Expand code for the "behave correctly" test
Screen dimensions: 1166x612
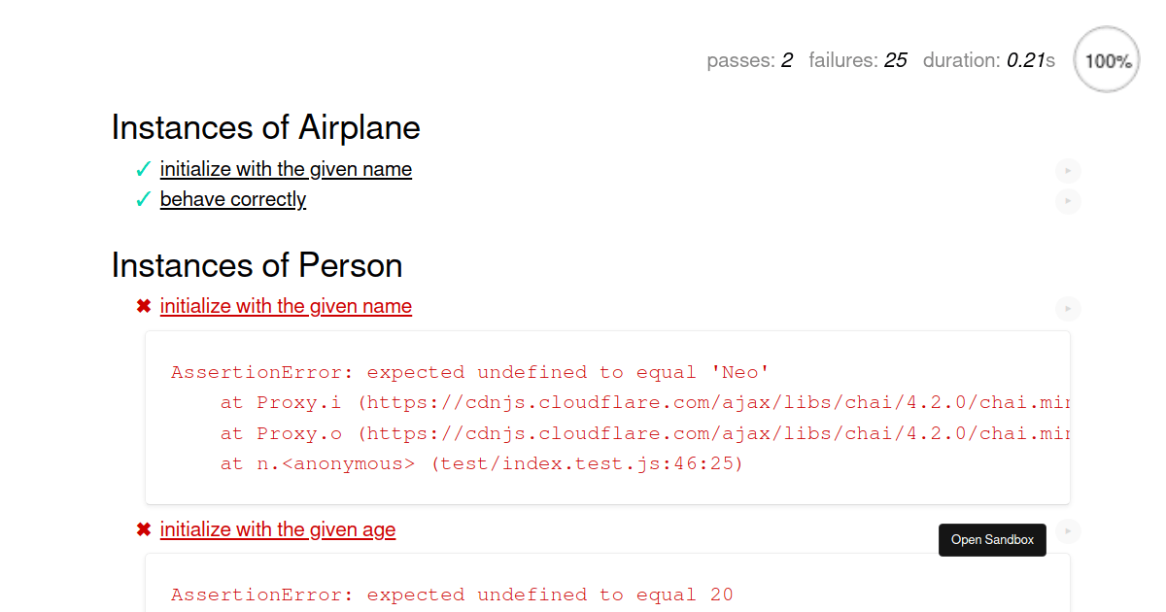pyautogui.click(x=233, y=198)
